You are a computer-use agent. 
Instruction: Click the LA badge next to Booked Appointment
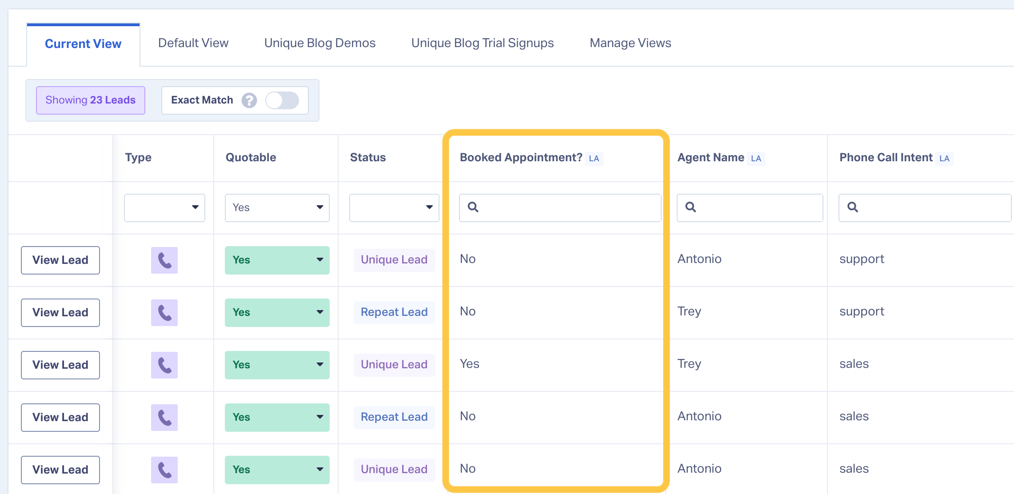594,159
